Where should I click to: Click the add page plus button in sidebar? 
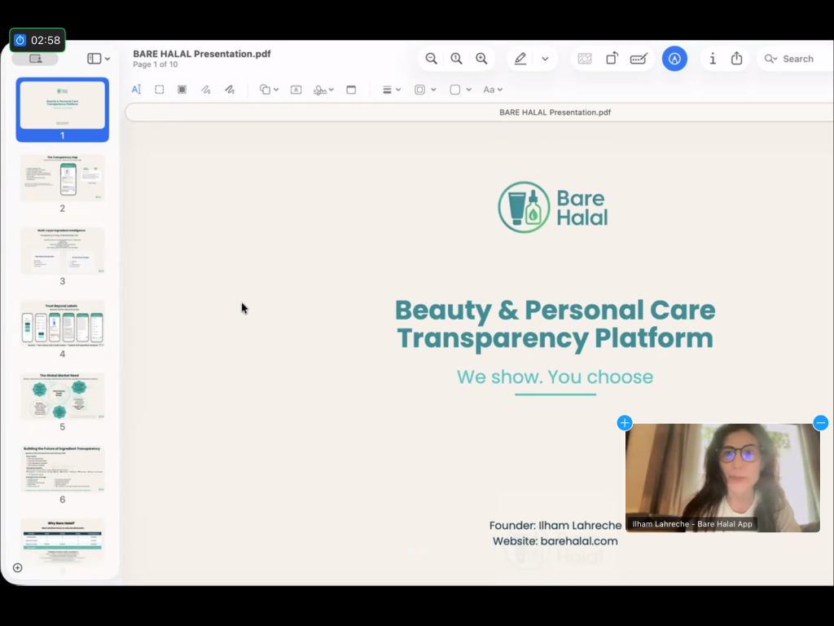coord(18,568)
